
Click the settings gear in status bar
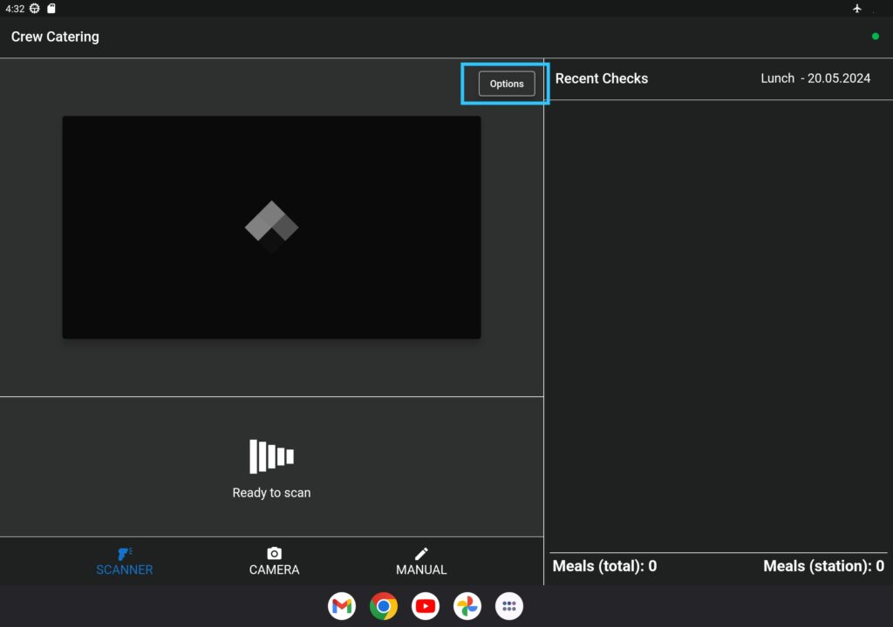click(x=35, y=8)
